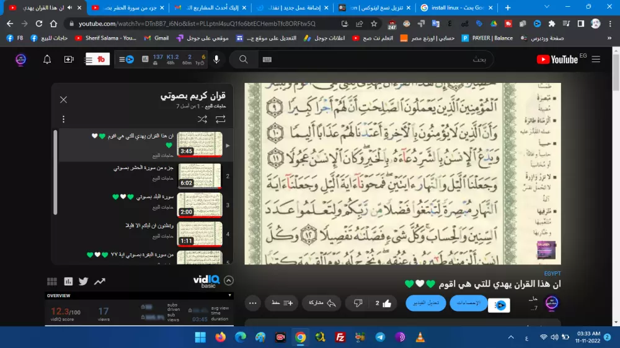620x348 pixels.
Task: Reload the page
Action: (x=38, y=24)
